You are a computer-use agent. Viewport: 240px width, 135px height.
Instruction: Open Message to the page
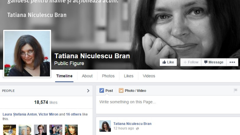click(x=214, y=62)
